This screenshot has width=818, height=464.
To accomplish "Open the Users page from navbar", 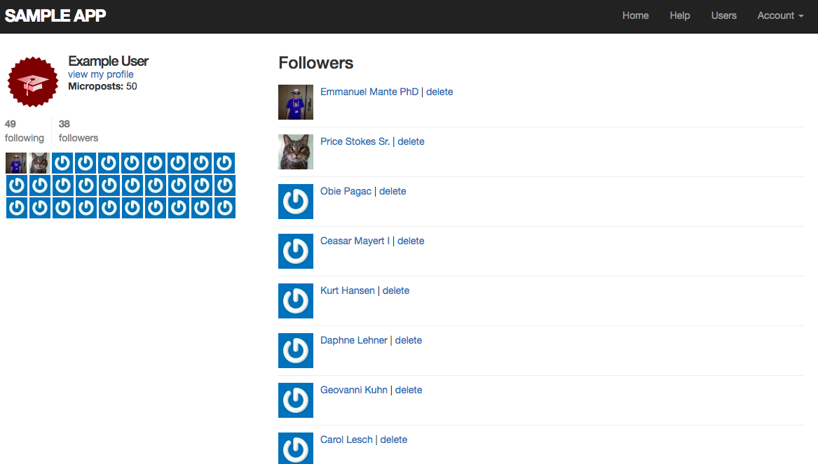I will [723, 15].
